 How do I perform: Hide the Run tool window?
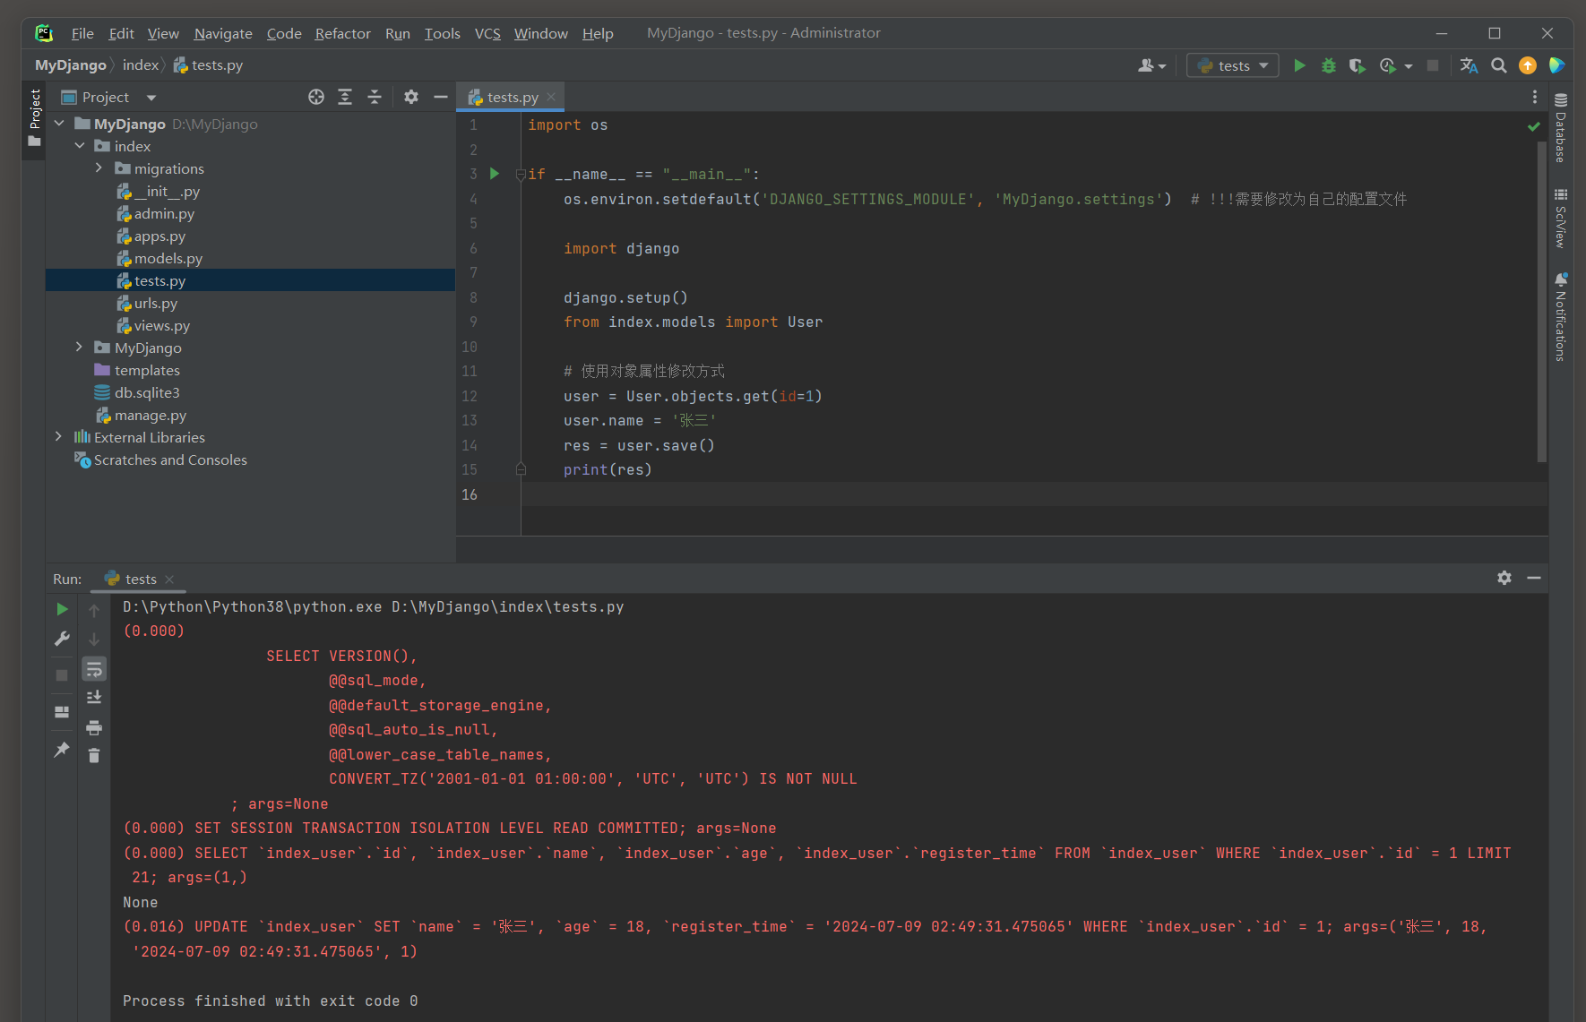pyautogui.click(x=1534, y=578)
